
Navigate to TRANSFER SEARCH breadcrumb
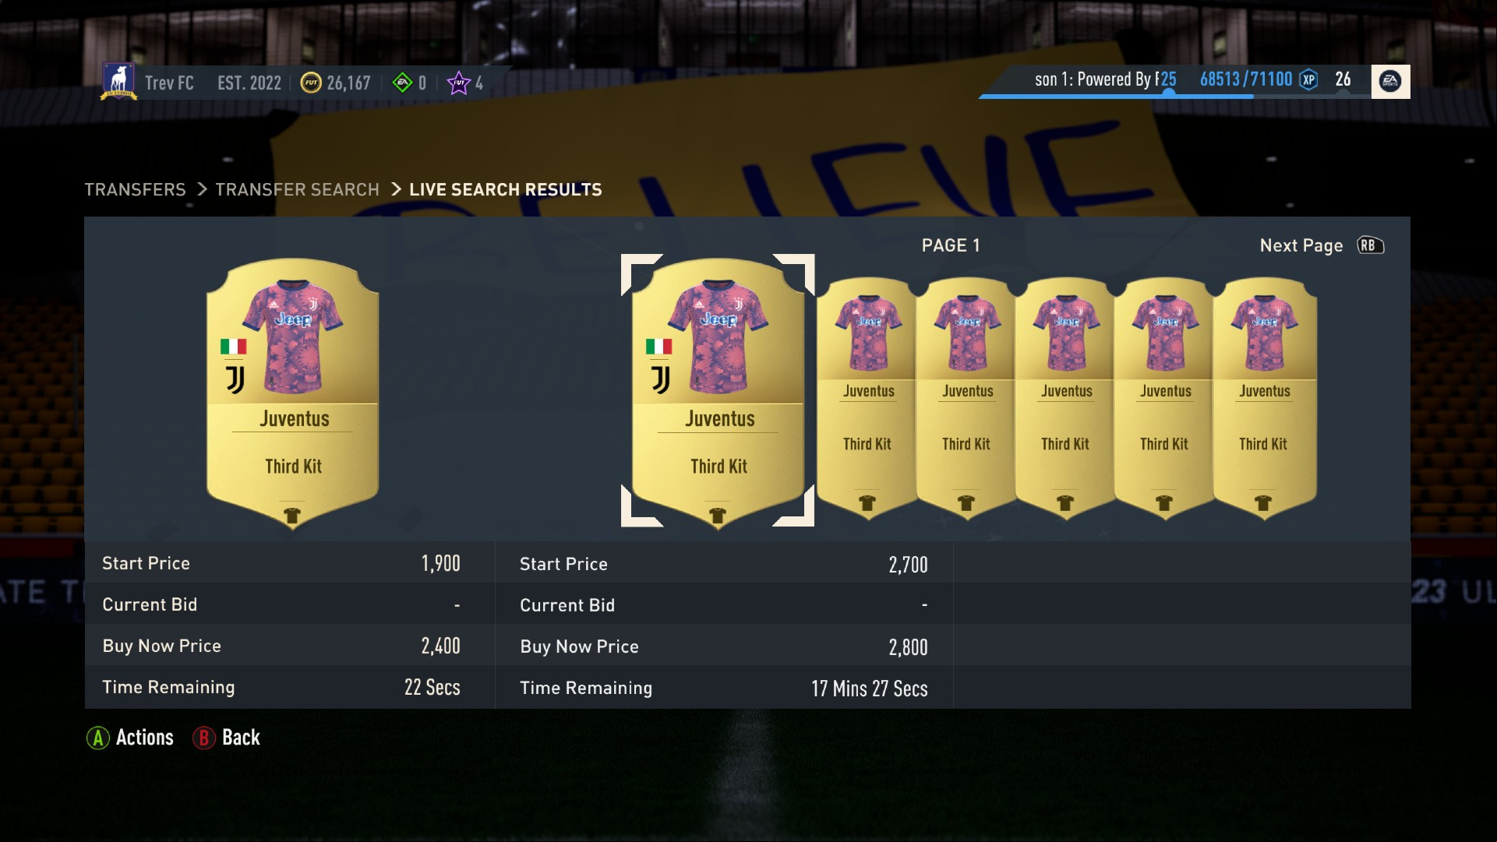click(297, 189)
